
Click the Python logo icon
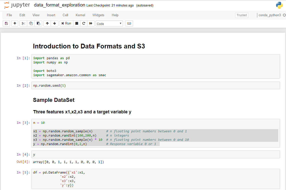tap(279, 5)
